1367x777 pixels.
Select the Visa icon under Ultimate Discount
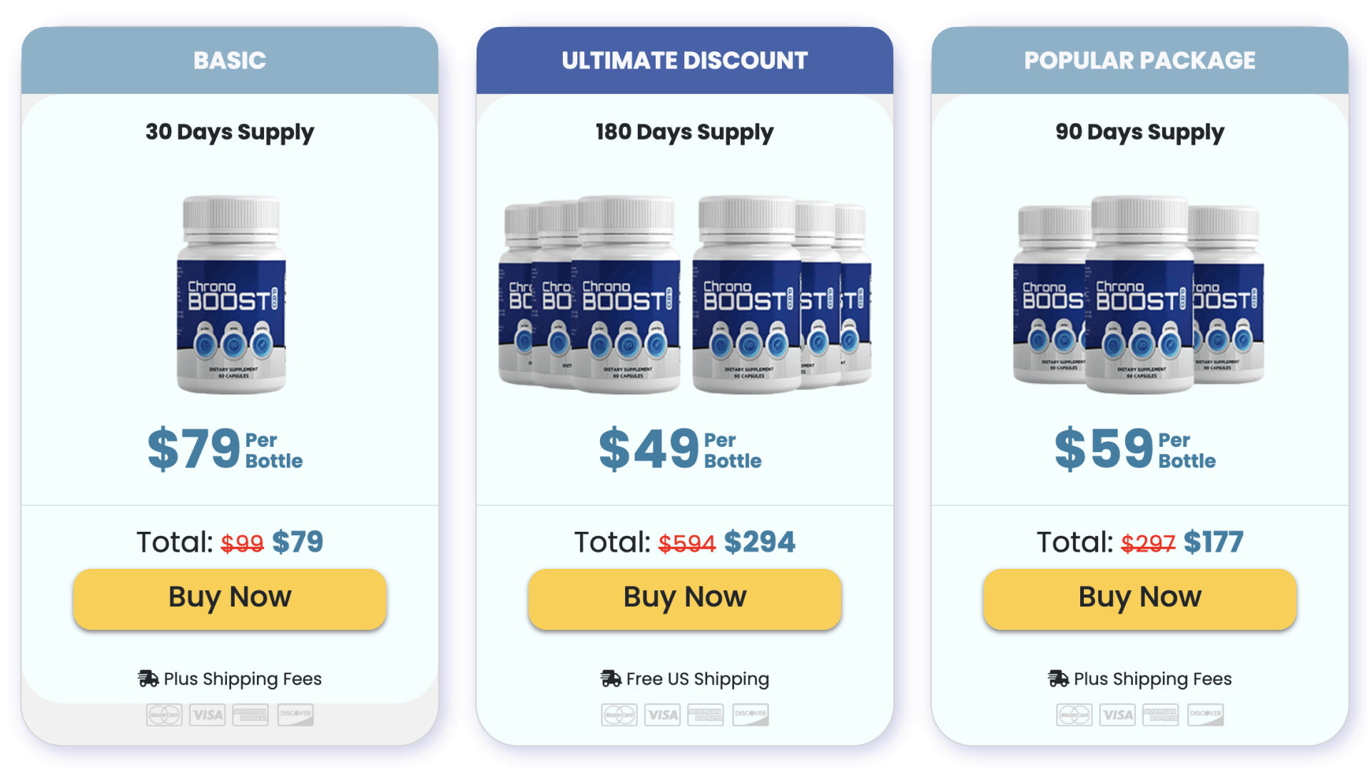[662, 714]
